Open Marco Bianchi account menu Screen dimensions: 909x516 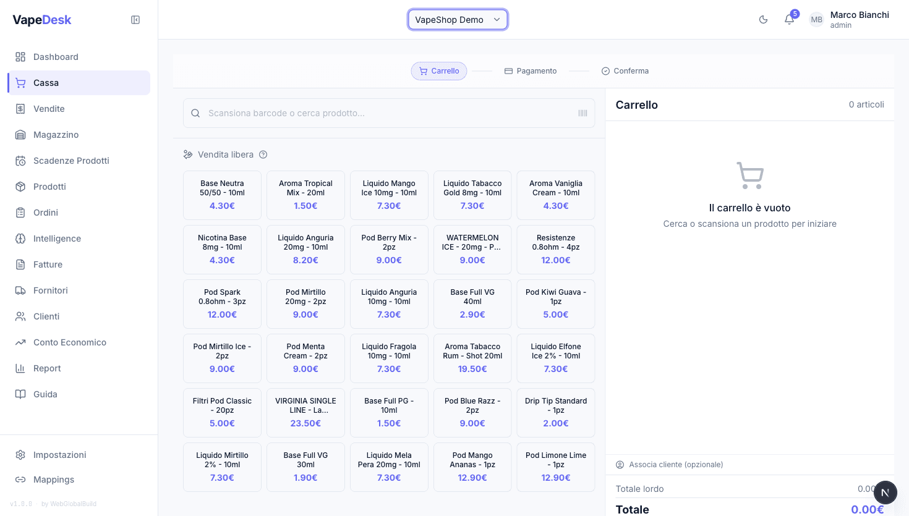pos(859,20)
